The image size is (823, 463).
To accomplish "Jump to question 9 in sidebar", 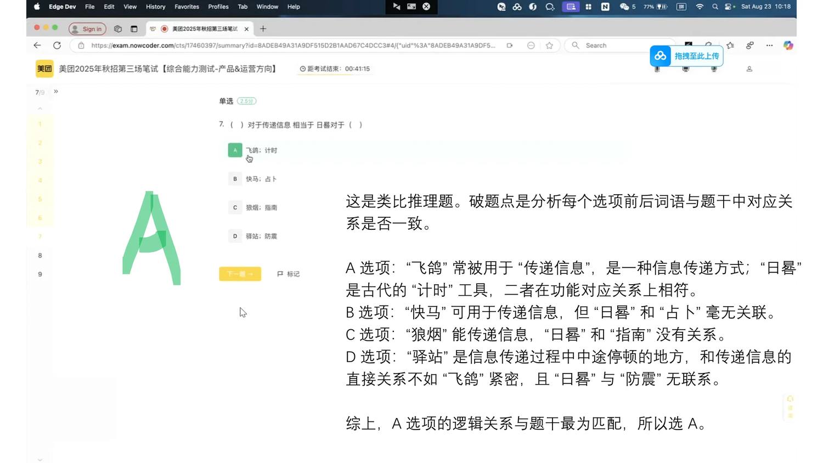I will (40, 274).
